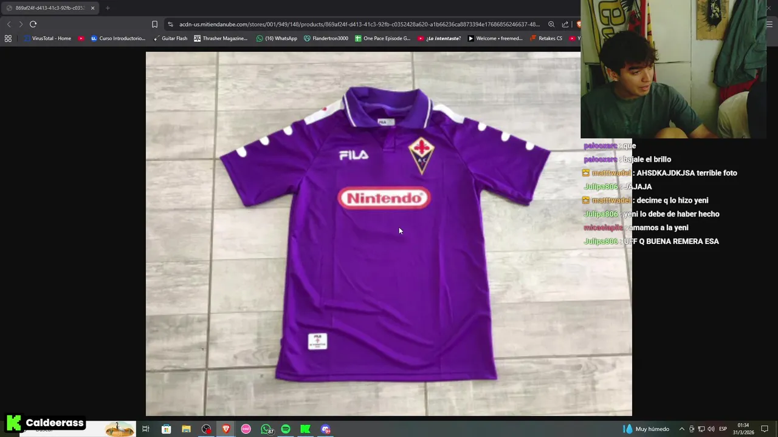Open the zoom magnifier in address bar

pyautogui.click(x=551, y=24)
